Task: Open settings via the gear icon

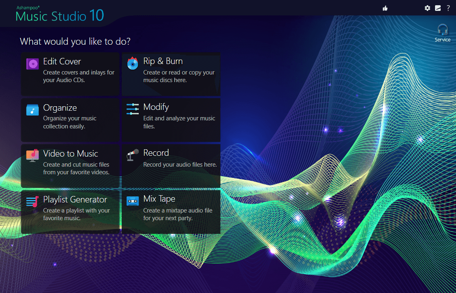Action: [x=427, y=8]
